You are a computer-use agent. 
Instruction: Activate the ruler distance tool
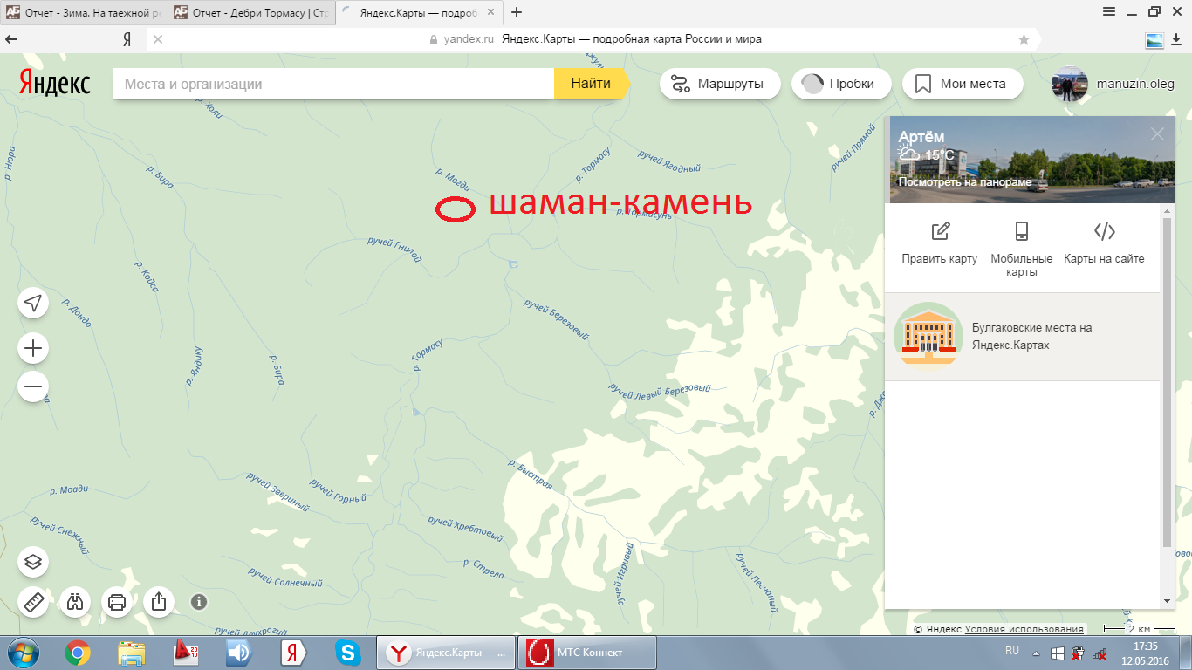click(33, 602)
